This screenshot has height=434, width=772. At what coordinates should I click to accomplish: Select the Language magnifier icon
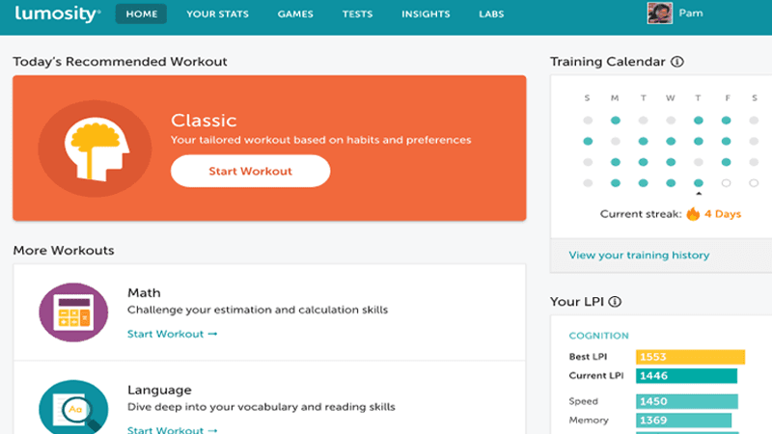click(x=73, y=407)
